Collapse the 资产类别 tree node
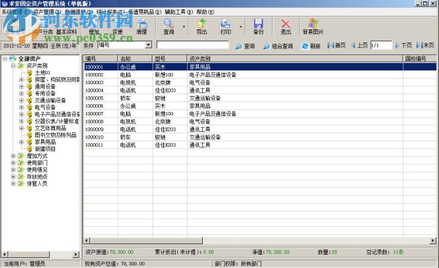Screen dimensions: 439x268 pos(13,66)
